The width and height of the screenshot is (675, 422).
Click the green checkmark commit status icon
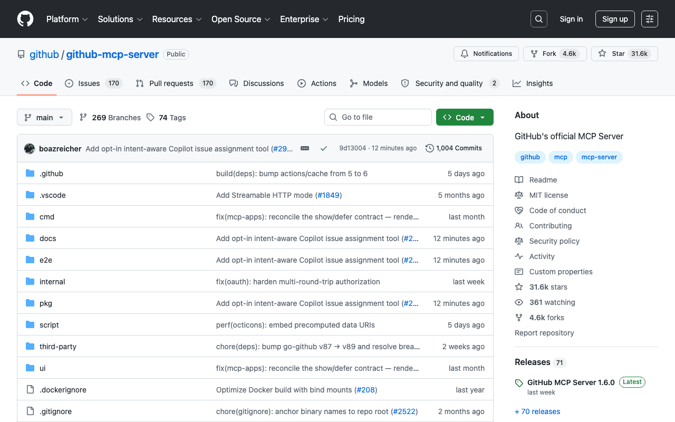click(324, 148)
